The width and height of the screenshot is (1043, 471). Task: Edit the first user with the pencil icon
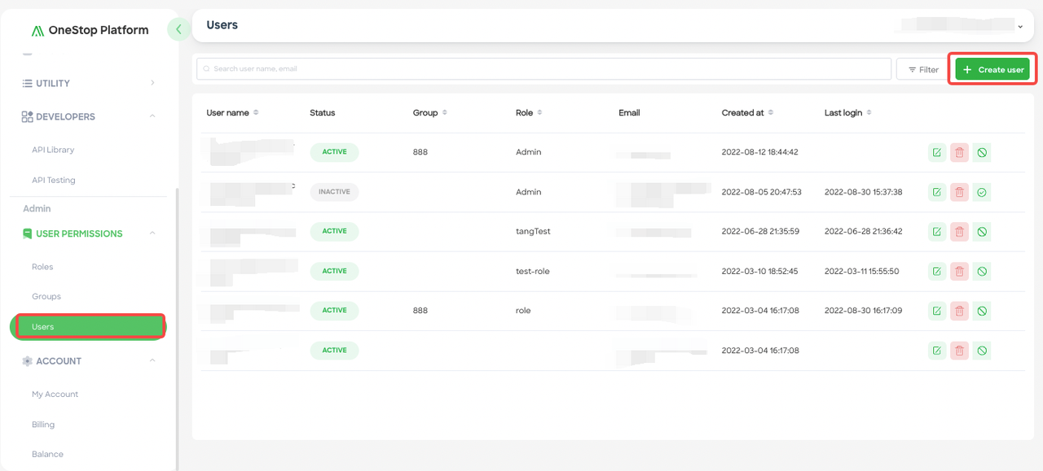pos(936,152)
